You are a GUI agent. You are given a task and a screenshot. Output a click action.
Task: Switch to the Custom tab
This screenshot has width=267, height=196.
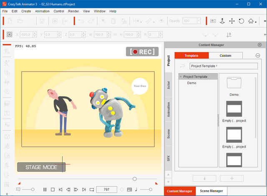click(x=225, y=55)
